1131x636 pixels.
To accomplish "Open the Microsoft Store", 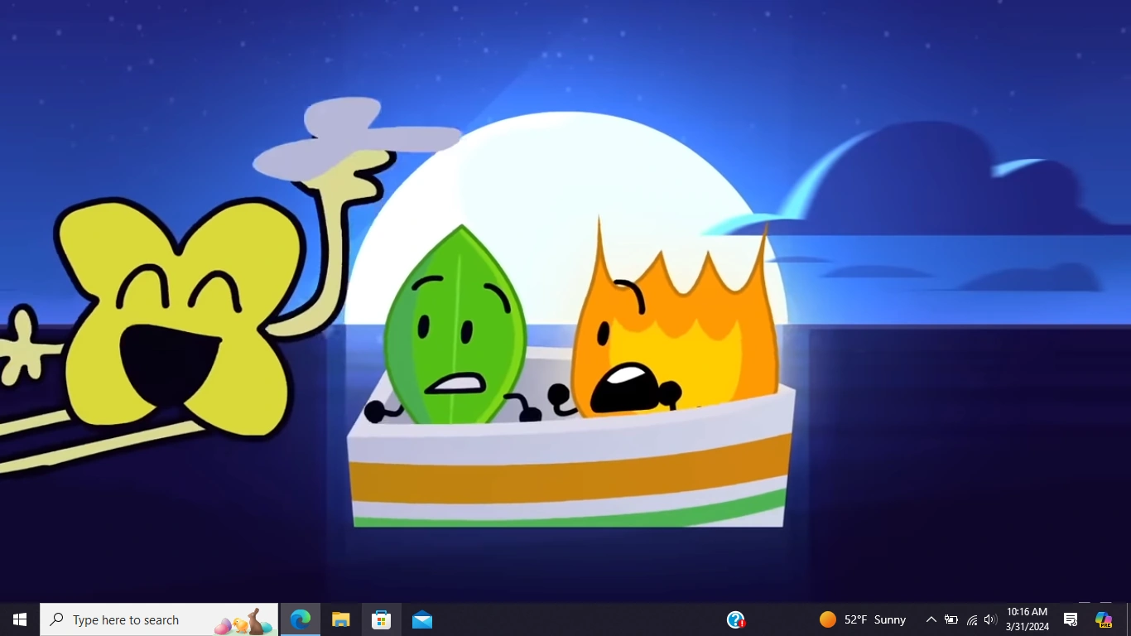I will 381,619.
